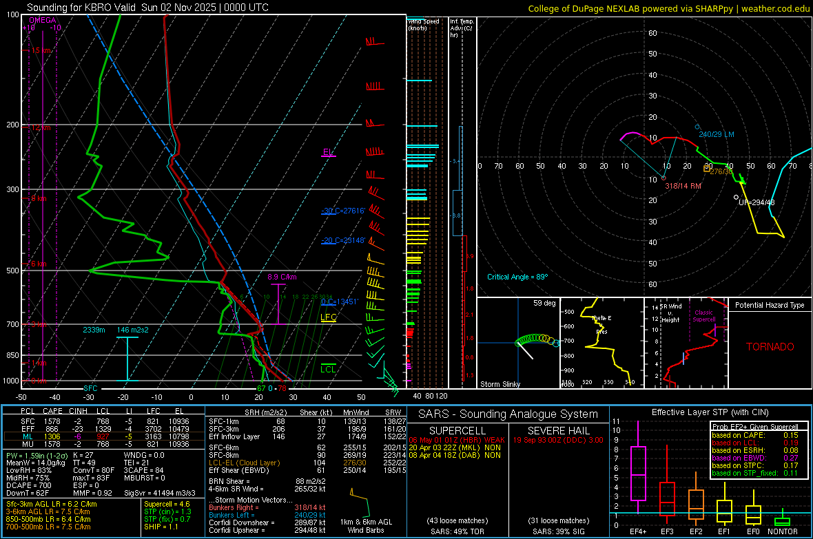Click the 08 Apr 04 18Z (DAB) analogue
813x539 pixels.
(x=455, y=456)
